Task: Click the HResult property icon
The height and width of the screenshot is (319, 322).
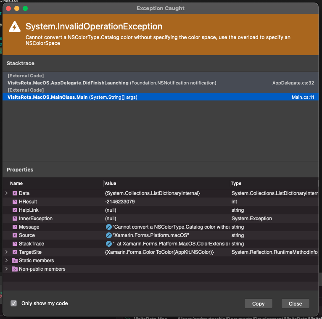Action: coord(15,202)
